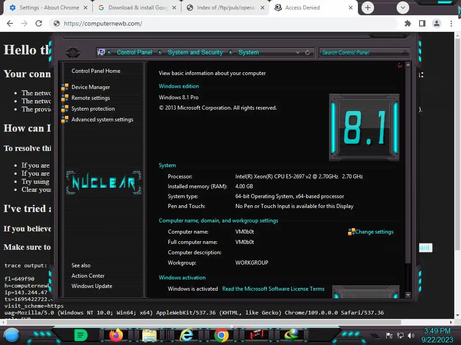461x345 pixels.
Task: Open Chrome profile avatar
Action: click(x=437, y=23)
